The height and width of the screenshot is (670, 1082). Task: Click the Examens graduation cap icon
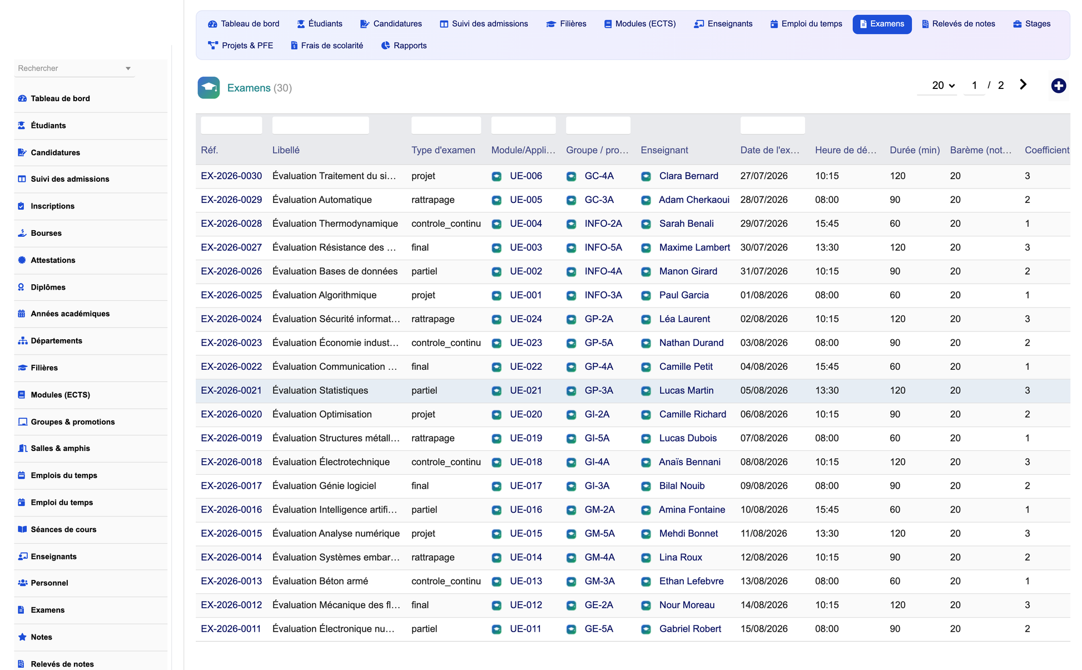tap(209, 88)
